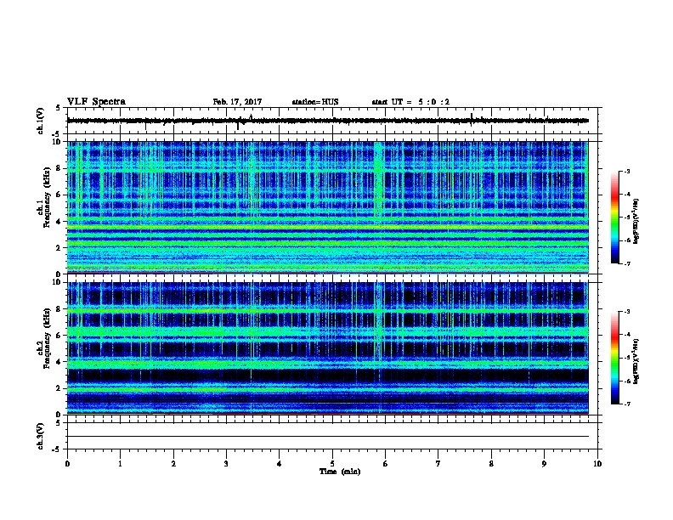Image resolution: width=673 pixels, height=520 pixels.
Task: Click the ch.1 voltage waveform trace
Action: click(328, 121)
